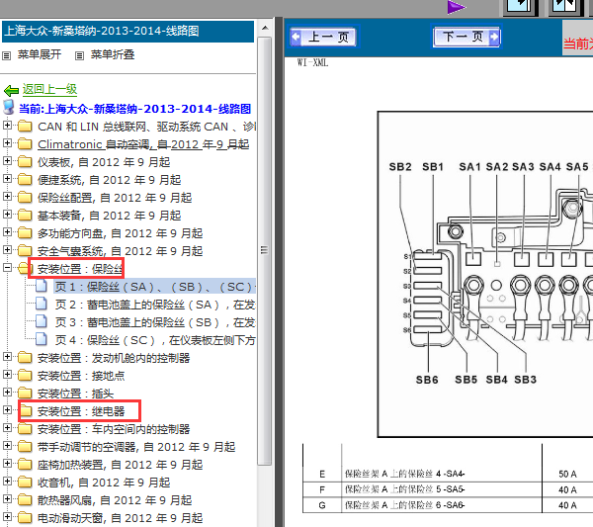Screen dimensions: 593x527
Task: Expand the 座椅加热装置 folder node
Action: click(x=7, y=463)
